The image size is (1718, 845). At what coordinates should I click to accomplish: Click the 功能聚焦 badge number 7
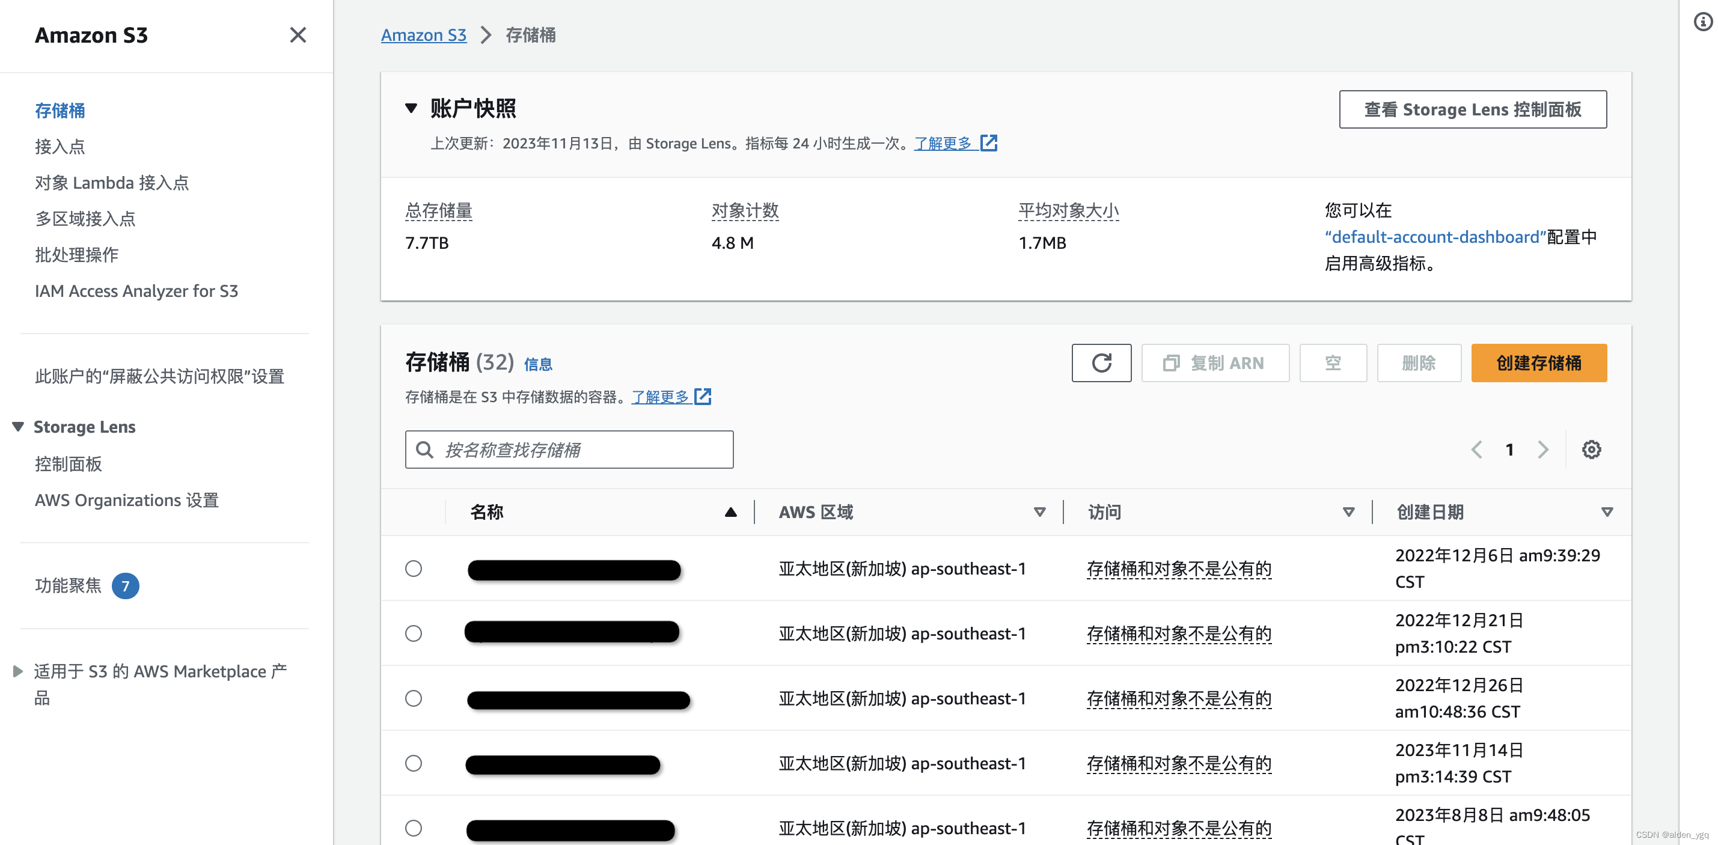tap(124, 585)
